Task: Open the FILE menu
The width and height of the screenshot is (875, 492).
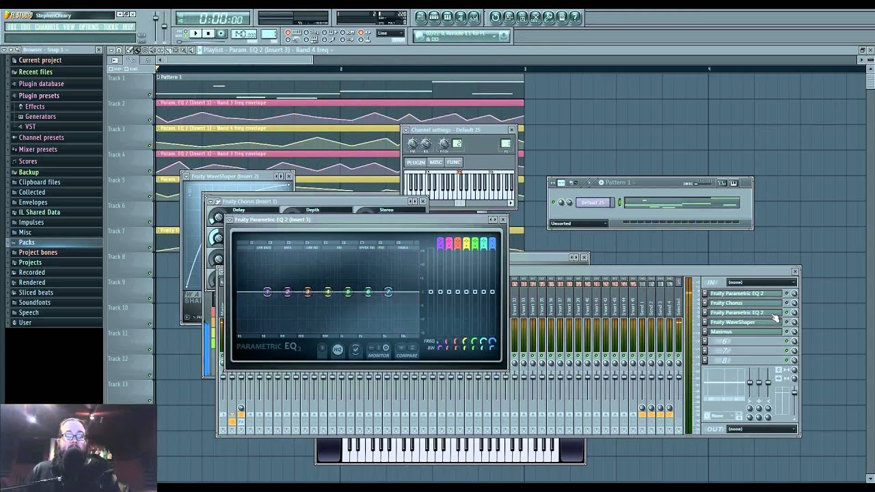Action: pos(12,27)
